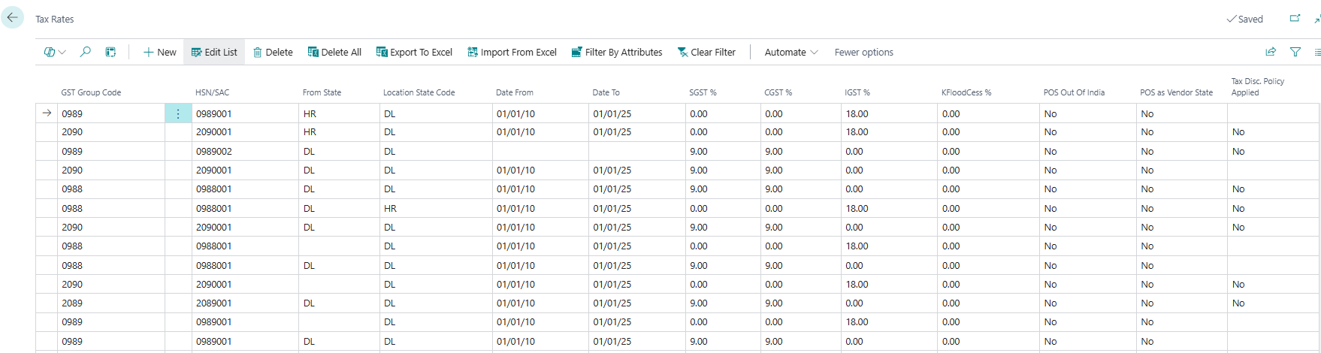The image size is (1321, 353).
Task: Click Export To Excel action
Action: coord(414,52)
